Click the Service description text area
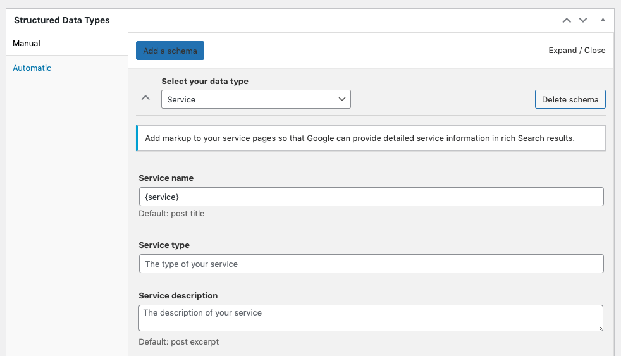Viewport: 621px width, 356px height. coord(371,317)
